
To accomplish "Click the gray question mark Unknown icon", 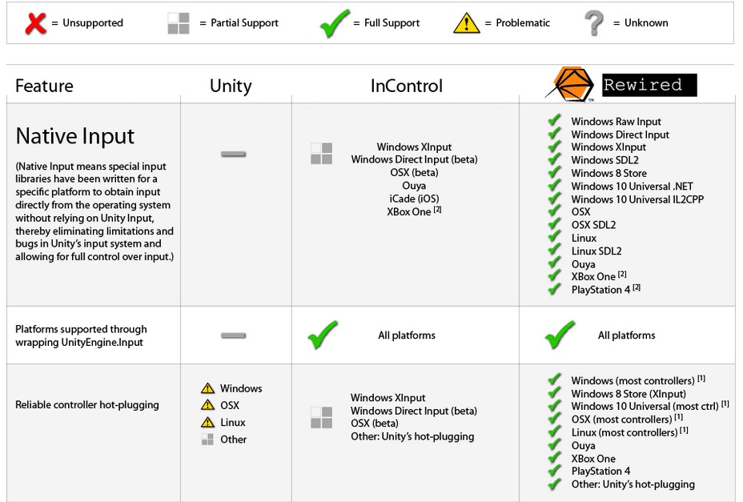I will click(x=593, y=23).
